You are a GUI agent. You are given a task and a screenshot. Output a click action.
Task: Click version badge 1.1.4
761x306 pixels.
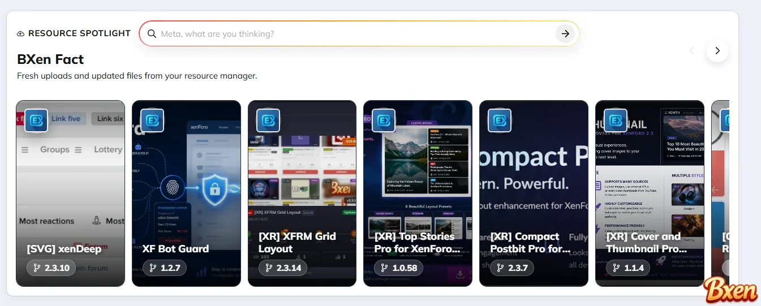[628, 268]
